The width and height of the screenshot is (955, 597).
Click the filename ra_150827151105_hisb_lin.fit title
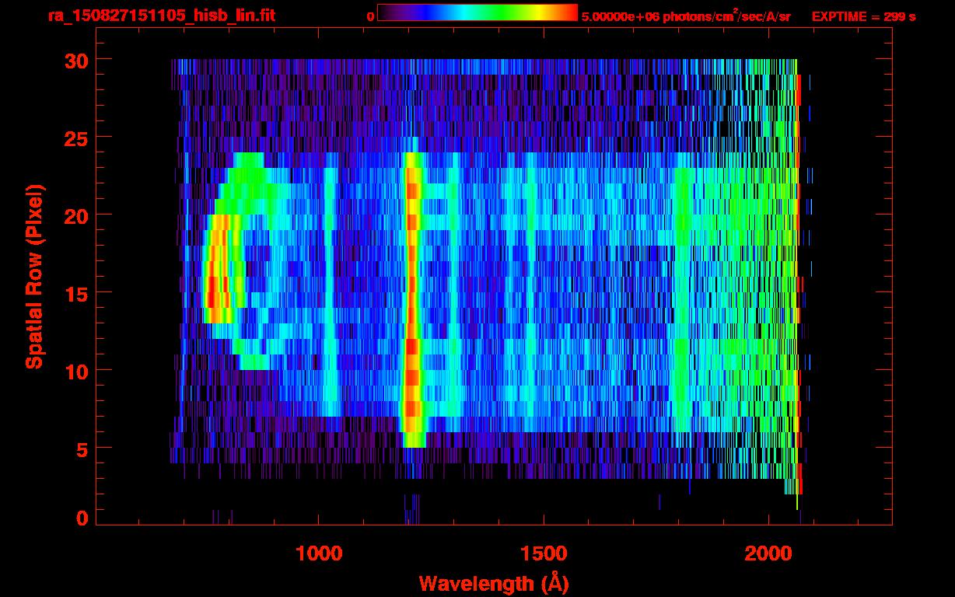pos(161,16)
